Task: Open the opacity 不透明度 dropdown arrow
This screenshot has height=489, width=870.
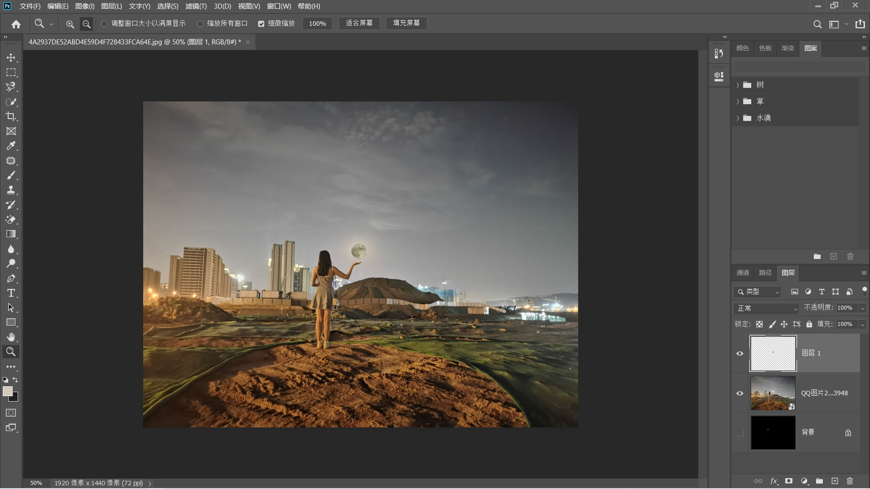Action: click(862, 308)
